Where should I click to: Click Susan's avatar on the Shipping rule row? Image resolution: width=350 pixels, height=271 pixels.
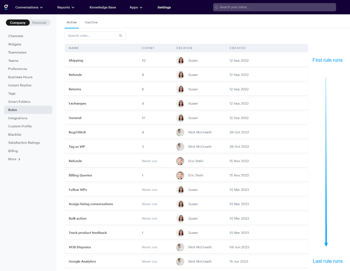click(x=180, y=60)
